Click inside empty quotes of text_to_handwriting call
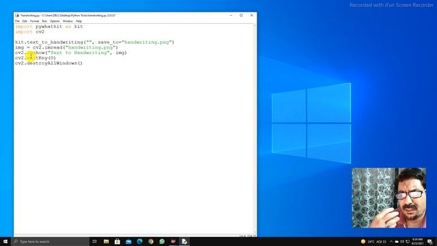 coord(89,42)
